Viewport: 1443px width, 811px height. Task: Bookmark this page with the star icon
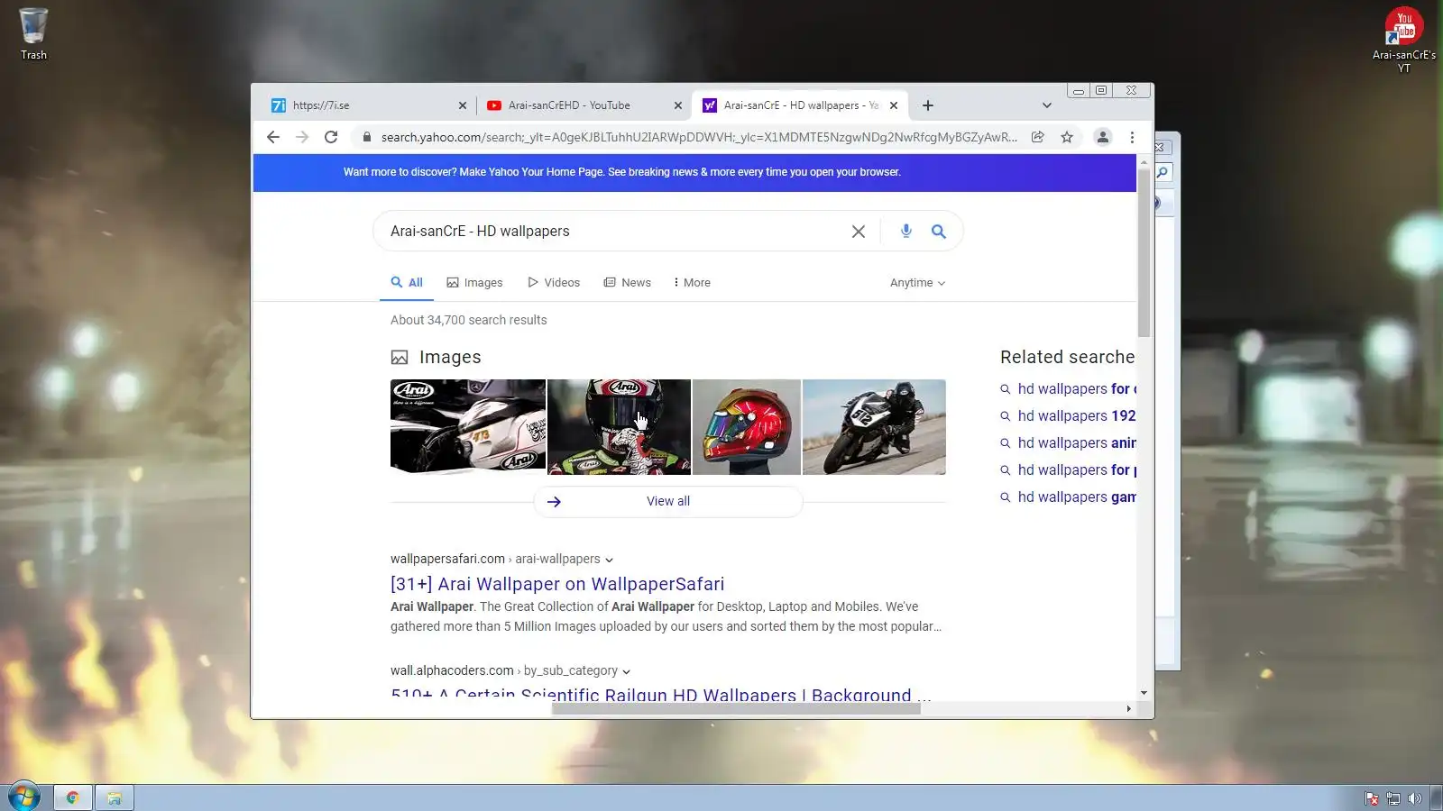tap(1067, 137)
